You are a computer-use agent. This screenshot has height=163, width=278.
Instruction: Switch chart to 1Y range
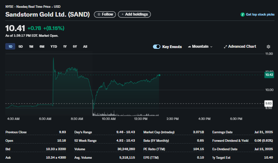pyautogui.click(x=65, y=47)
